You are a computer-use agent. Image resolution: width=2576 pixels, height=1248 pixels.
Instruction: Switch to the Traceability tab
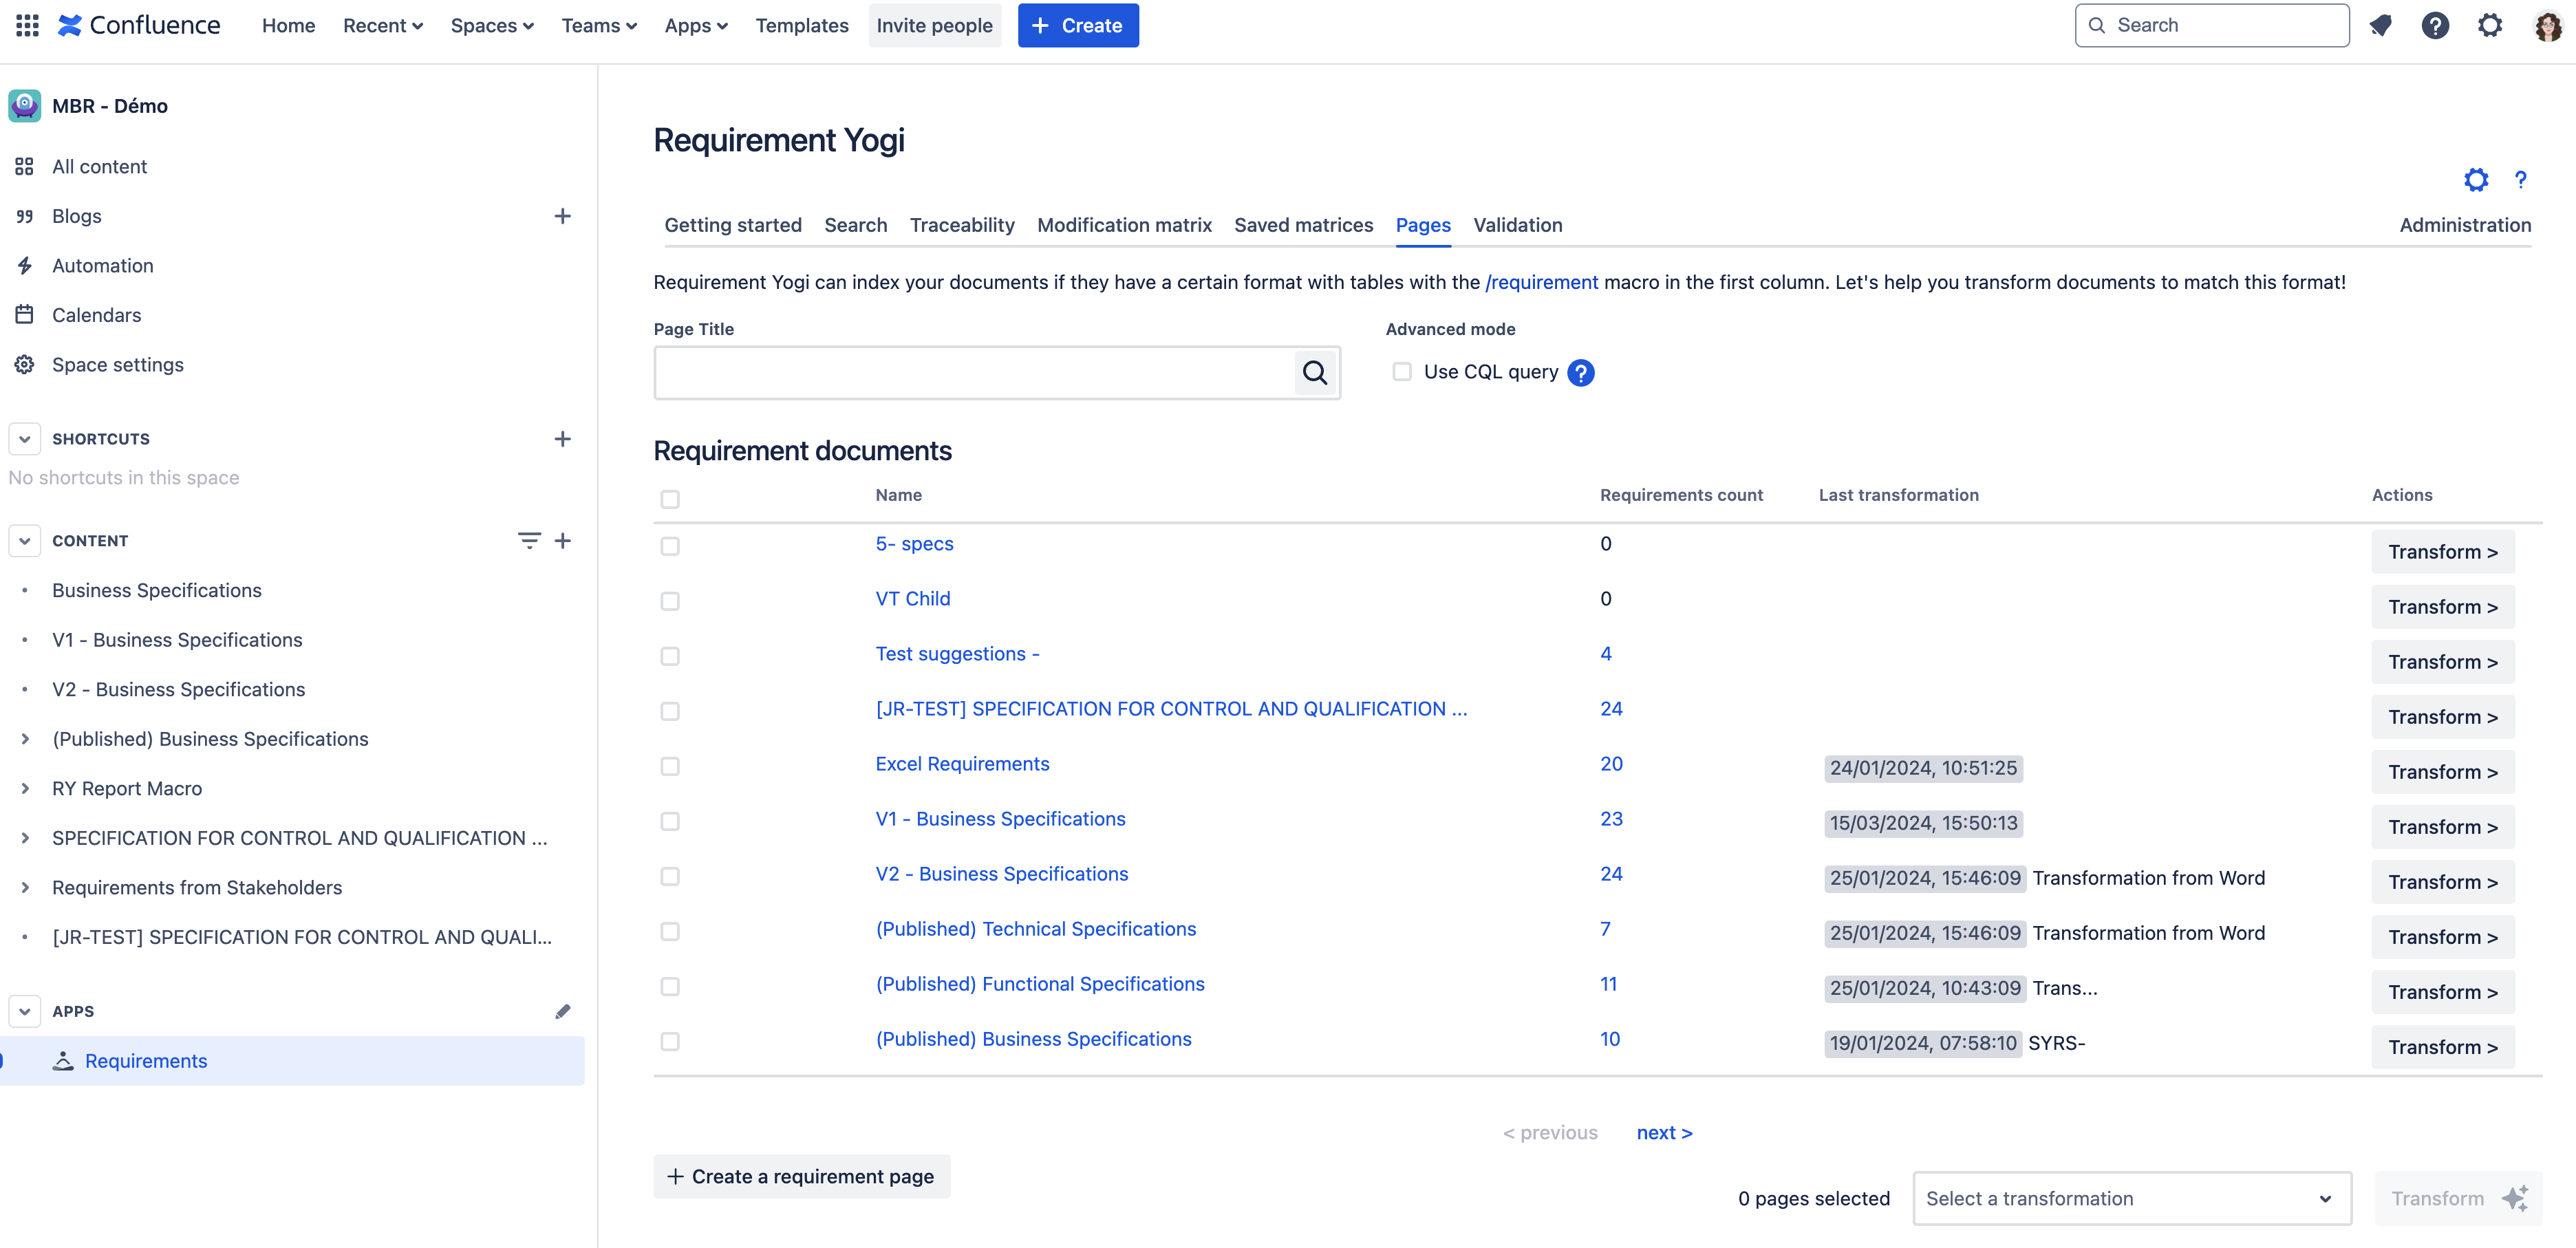click(x=961, y=225)
